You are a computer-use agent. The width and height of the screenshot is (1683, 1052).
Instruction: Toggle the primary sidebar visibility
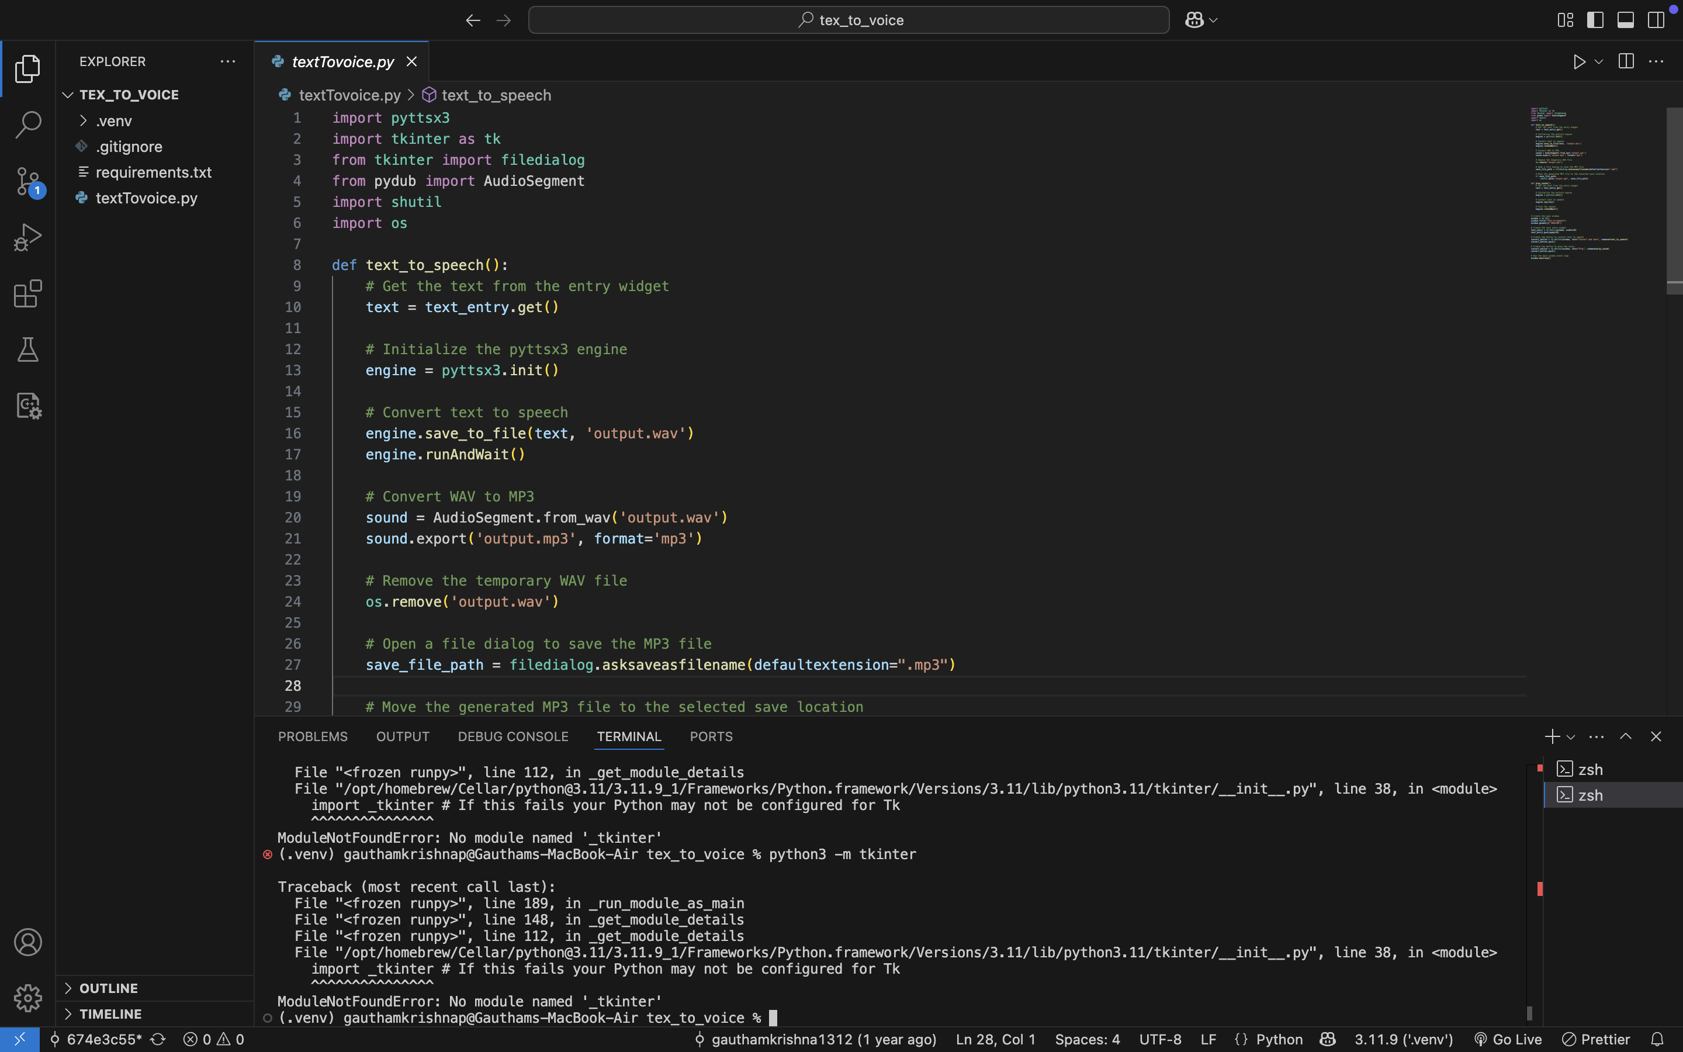pos(1595,20)
